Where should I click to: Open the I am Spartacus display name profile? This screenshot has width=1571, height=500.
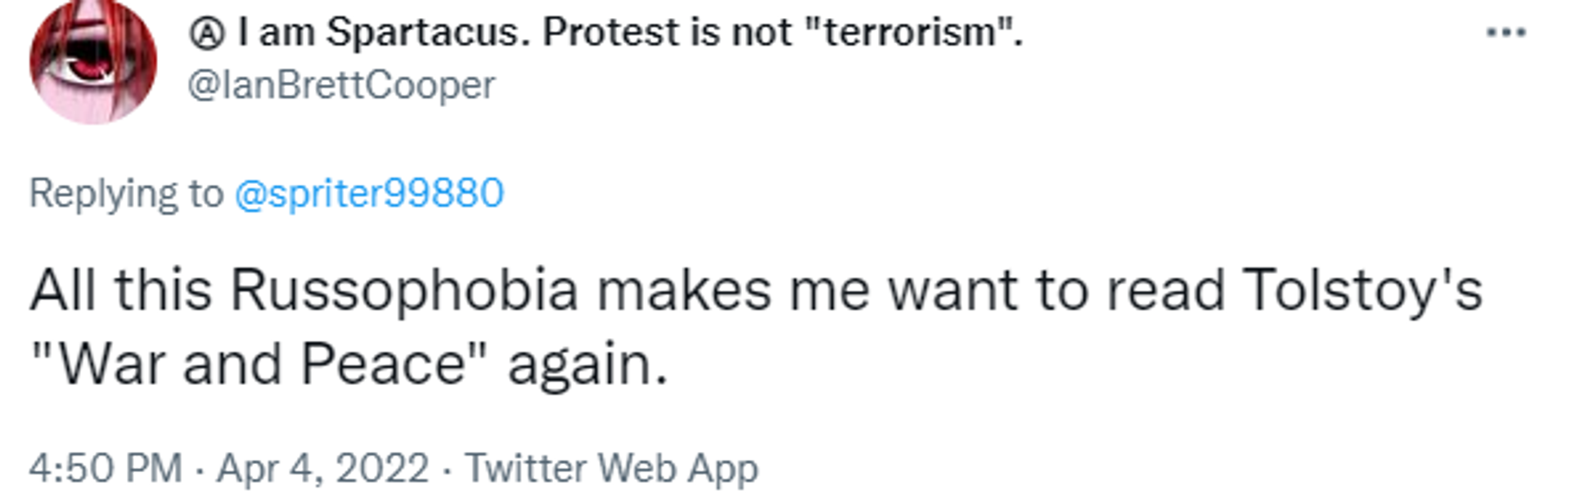coord(605,33)
